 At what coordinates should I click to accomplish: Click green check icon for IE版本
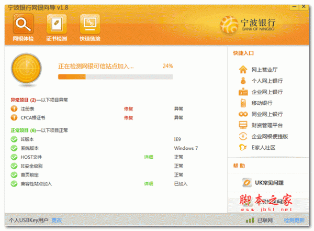point(14,139)
